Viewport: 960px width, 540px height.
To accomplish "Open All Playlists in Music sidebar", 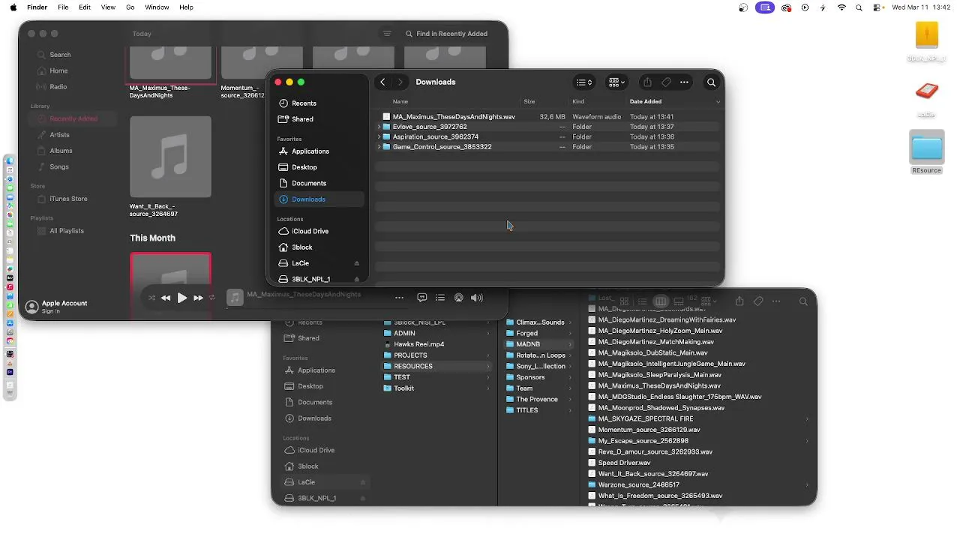I will pyautogui.click(x=66, y=231).
